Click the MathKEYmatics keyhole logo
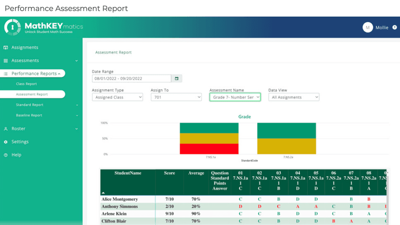 13,27
